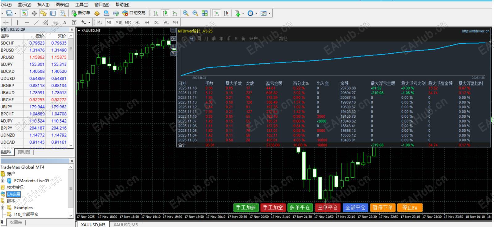Select the equidistant channel tool

pyautogui.click(x=46, y=22)
